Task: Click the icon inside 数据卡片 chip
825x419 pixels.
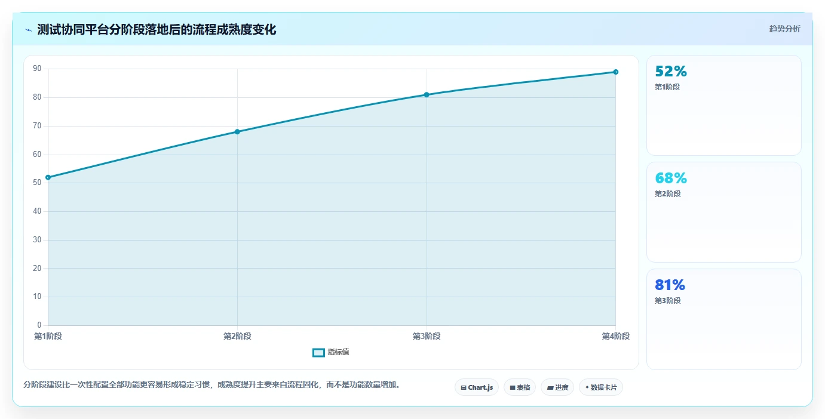Action: point(587,387)
